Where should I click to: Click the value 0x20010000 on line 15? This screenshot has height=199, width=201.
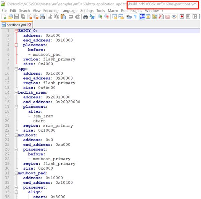58,97
